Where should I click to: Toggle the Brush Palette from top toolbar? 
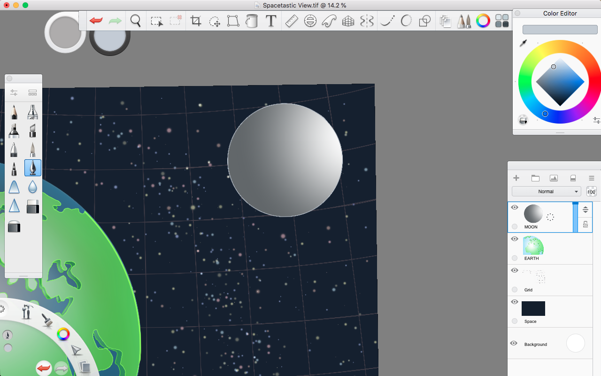click(464, 21)
